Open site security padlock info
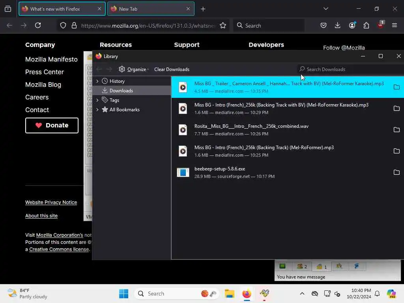This screenshot has width=404, height=303. [x=74, y=25]
